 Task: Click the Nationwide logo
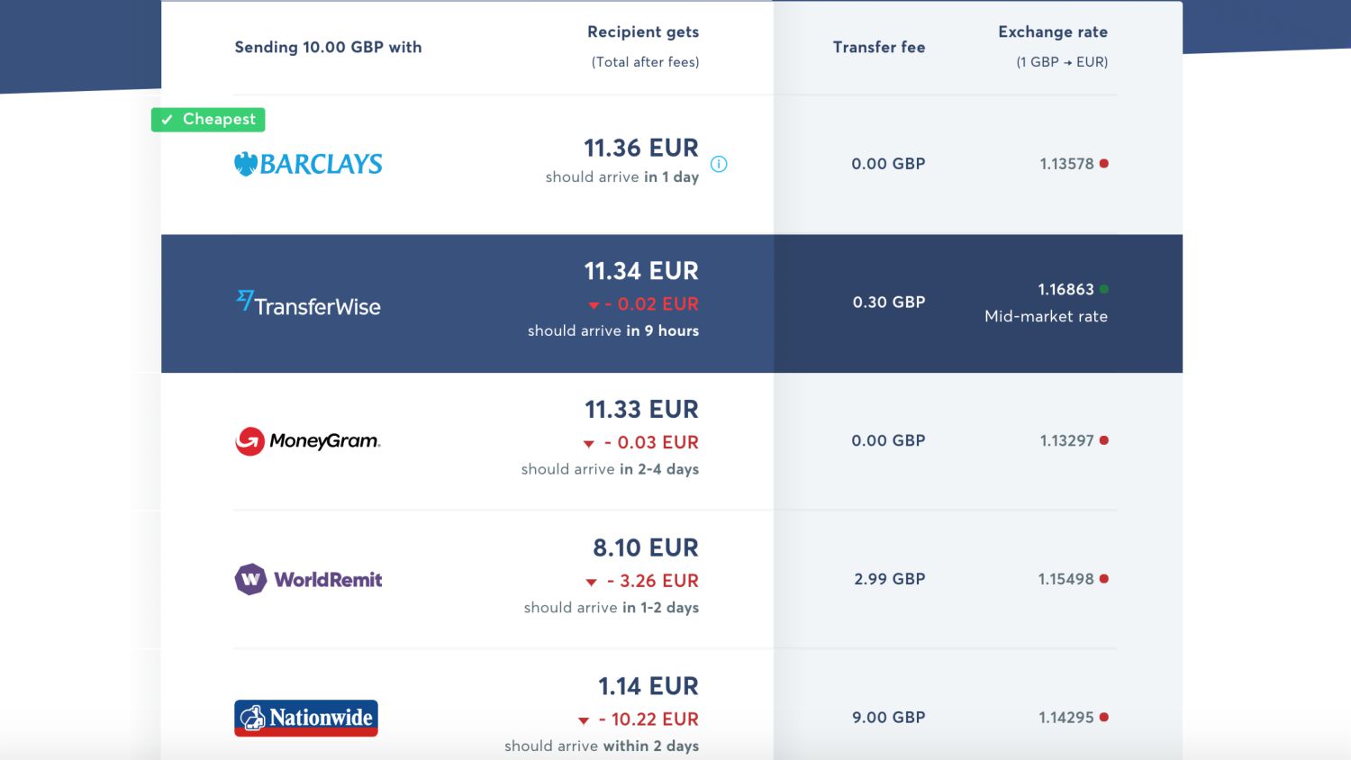pos(306,718)
